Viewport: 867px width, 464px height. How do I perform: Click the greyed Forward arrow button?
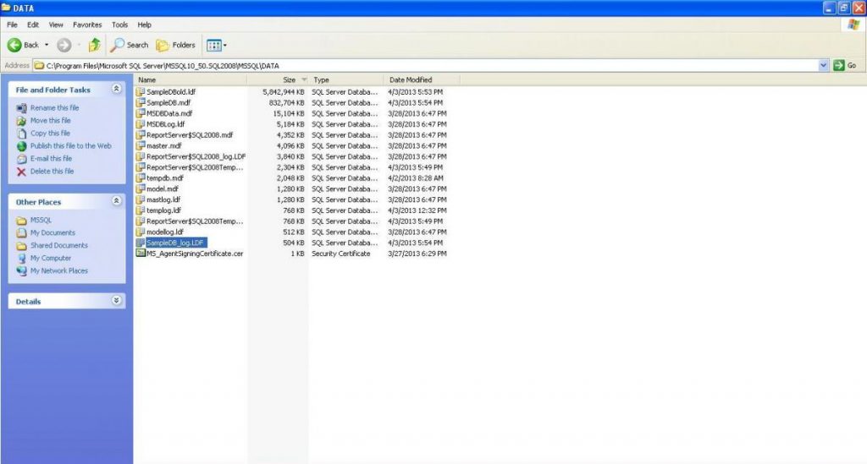[x=64, y=46]
